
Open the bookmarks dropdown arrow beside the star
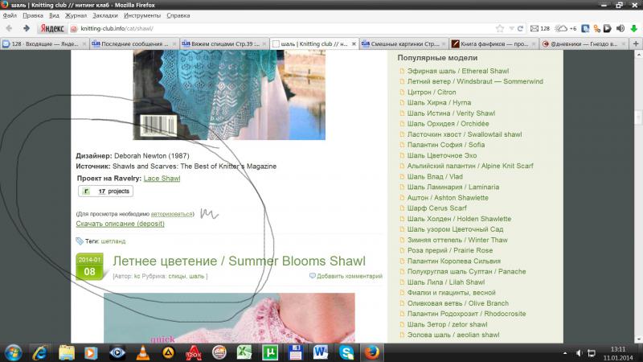click(511, 28)
